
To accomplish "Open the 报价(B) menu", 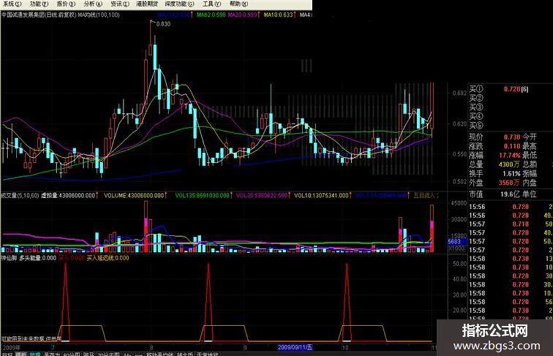I will click(x=66, y=4).
